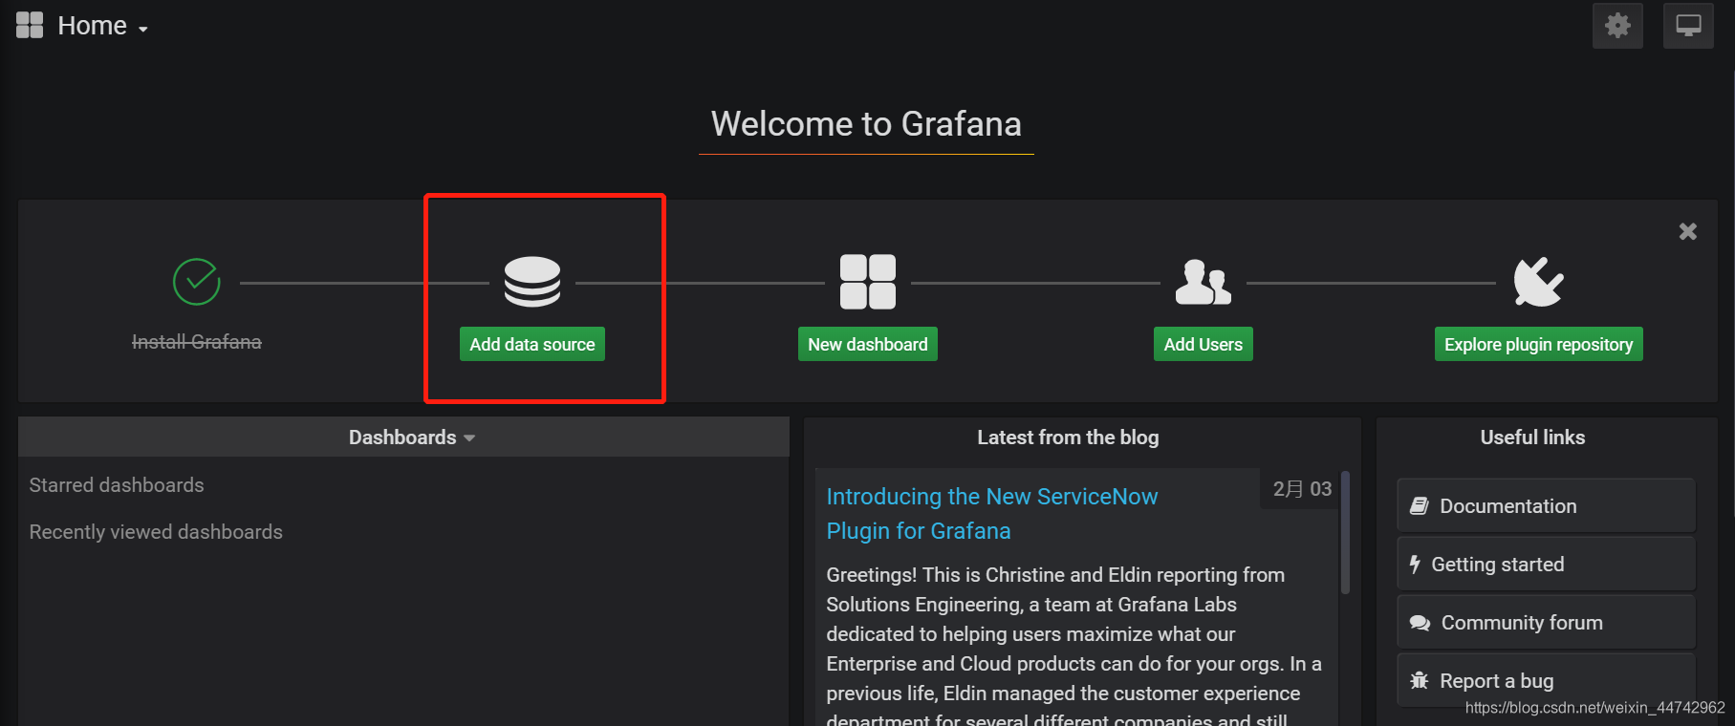Click the struck-through Install Grafana text

[197, 342]
